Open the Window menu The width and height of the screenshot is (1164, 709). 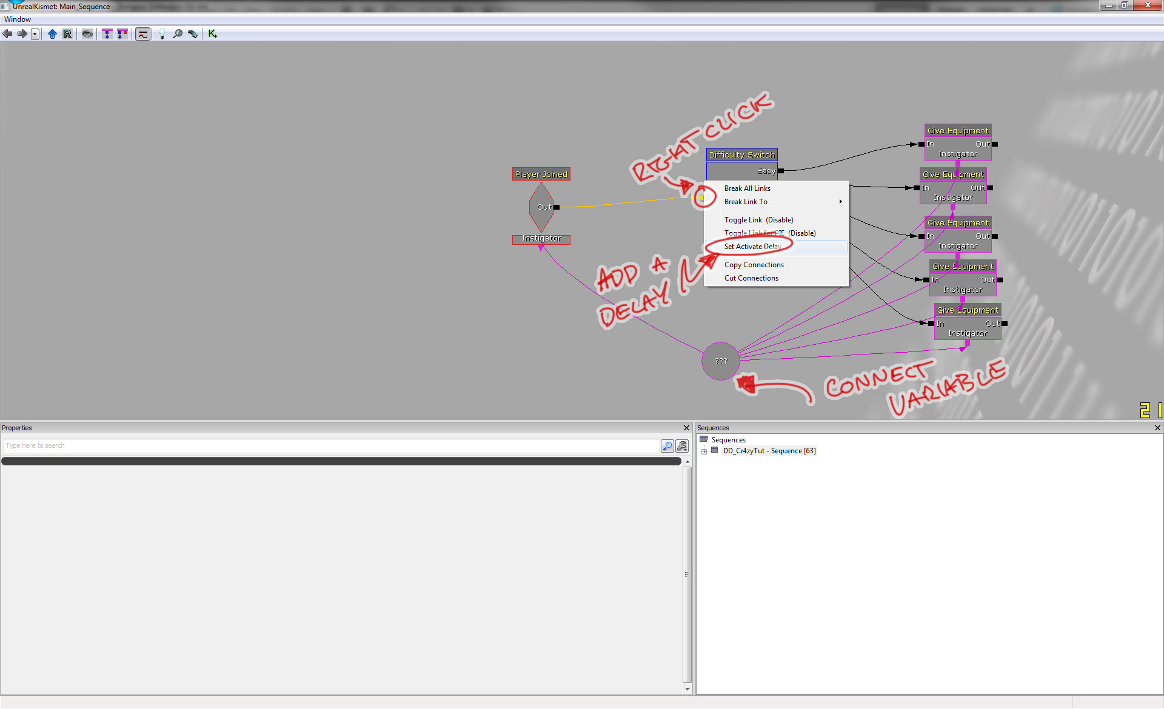[17, 19]
